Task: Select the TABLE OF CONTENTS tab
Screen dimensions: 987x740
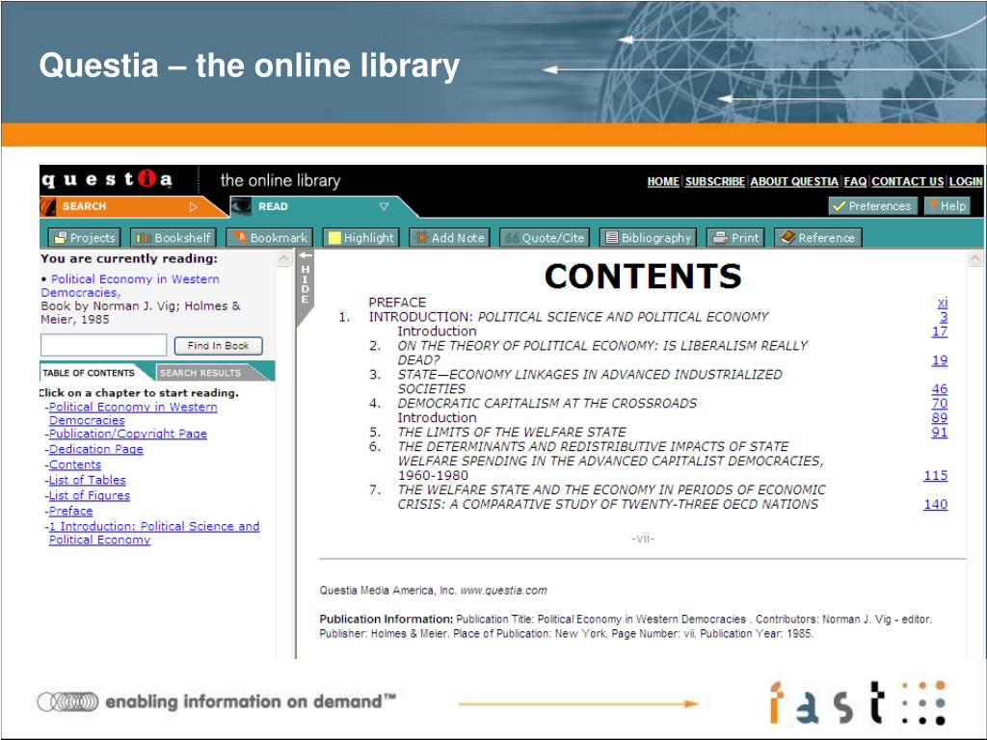Action: click(x=89, y=373)
